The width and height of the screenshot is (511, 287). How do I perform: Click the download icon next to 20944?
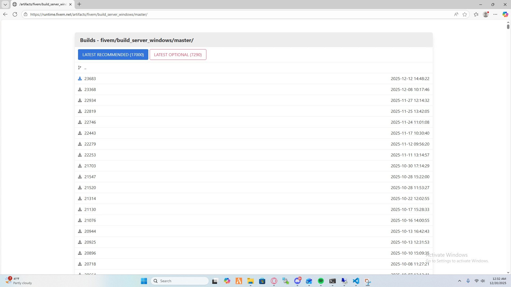80,231
